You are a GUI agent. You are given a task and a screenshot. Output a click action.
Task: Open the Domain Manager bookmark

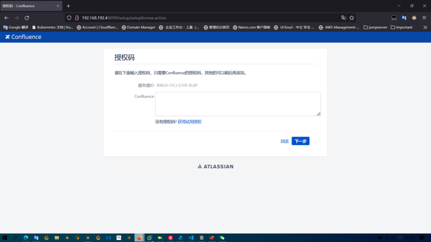[138, 27]
